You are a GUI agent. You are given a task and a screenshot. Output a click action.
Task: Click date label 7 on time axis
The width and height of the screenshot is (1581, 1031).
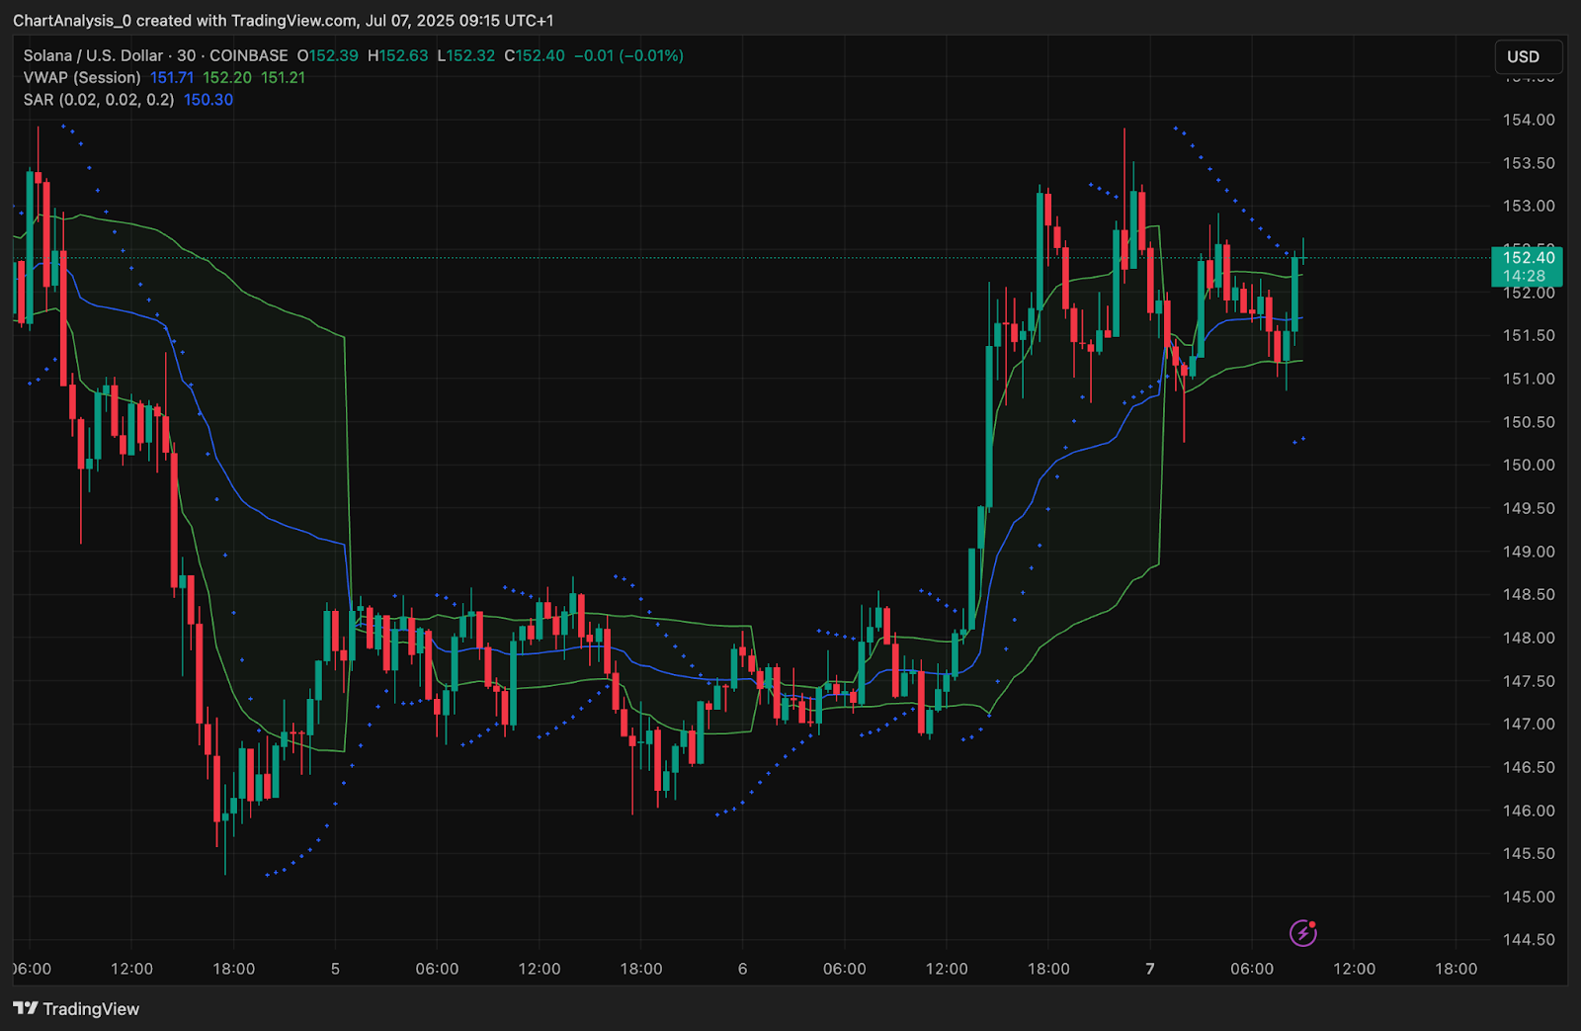1150,969
